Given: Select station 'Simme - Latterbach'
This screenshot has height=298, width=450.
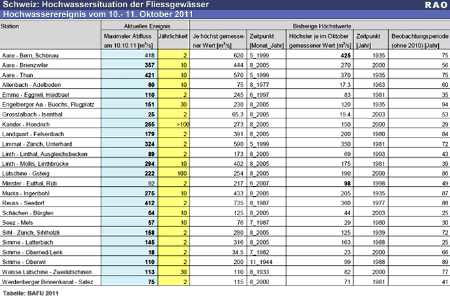Looking at the screenshot, I should (x=28, y=242).
